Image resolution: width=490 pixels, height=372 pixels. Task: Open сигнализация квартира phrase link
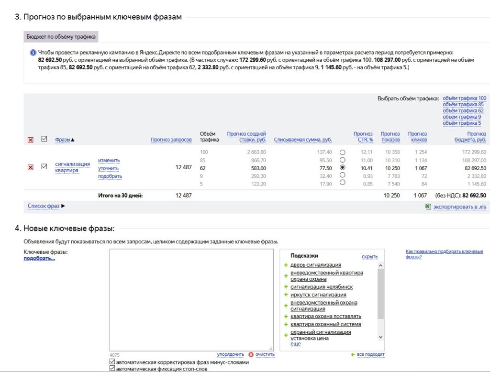coord(72,167)
